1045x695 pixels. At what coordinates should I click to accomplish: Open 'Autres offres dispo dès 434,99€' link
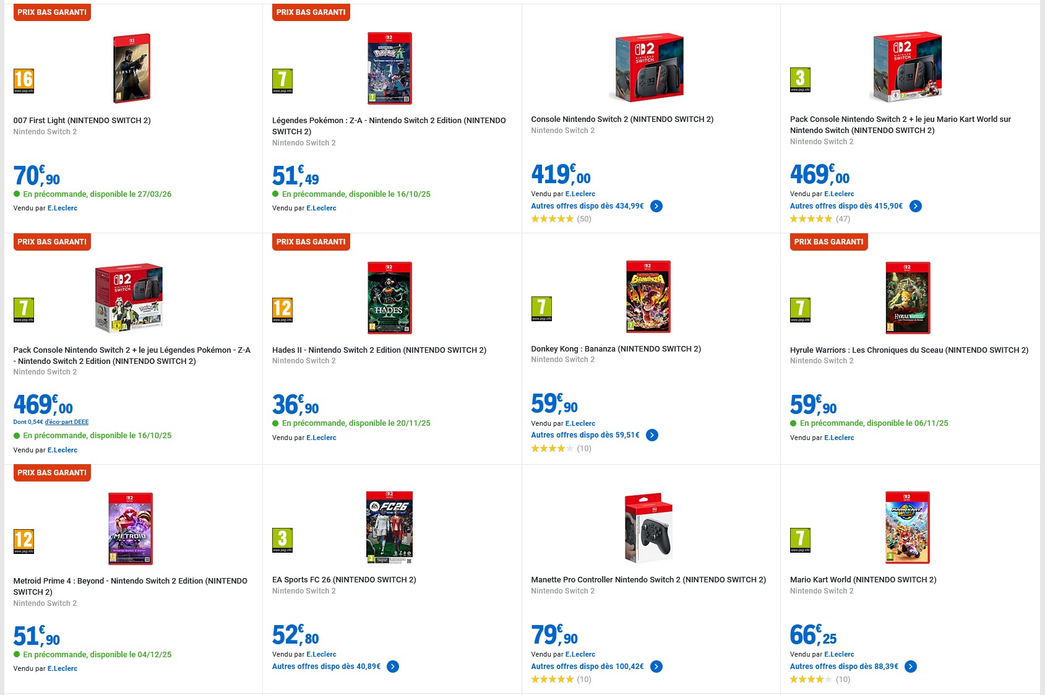tap(587, 206)
